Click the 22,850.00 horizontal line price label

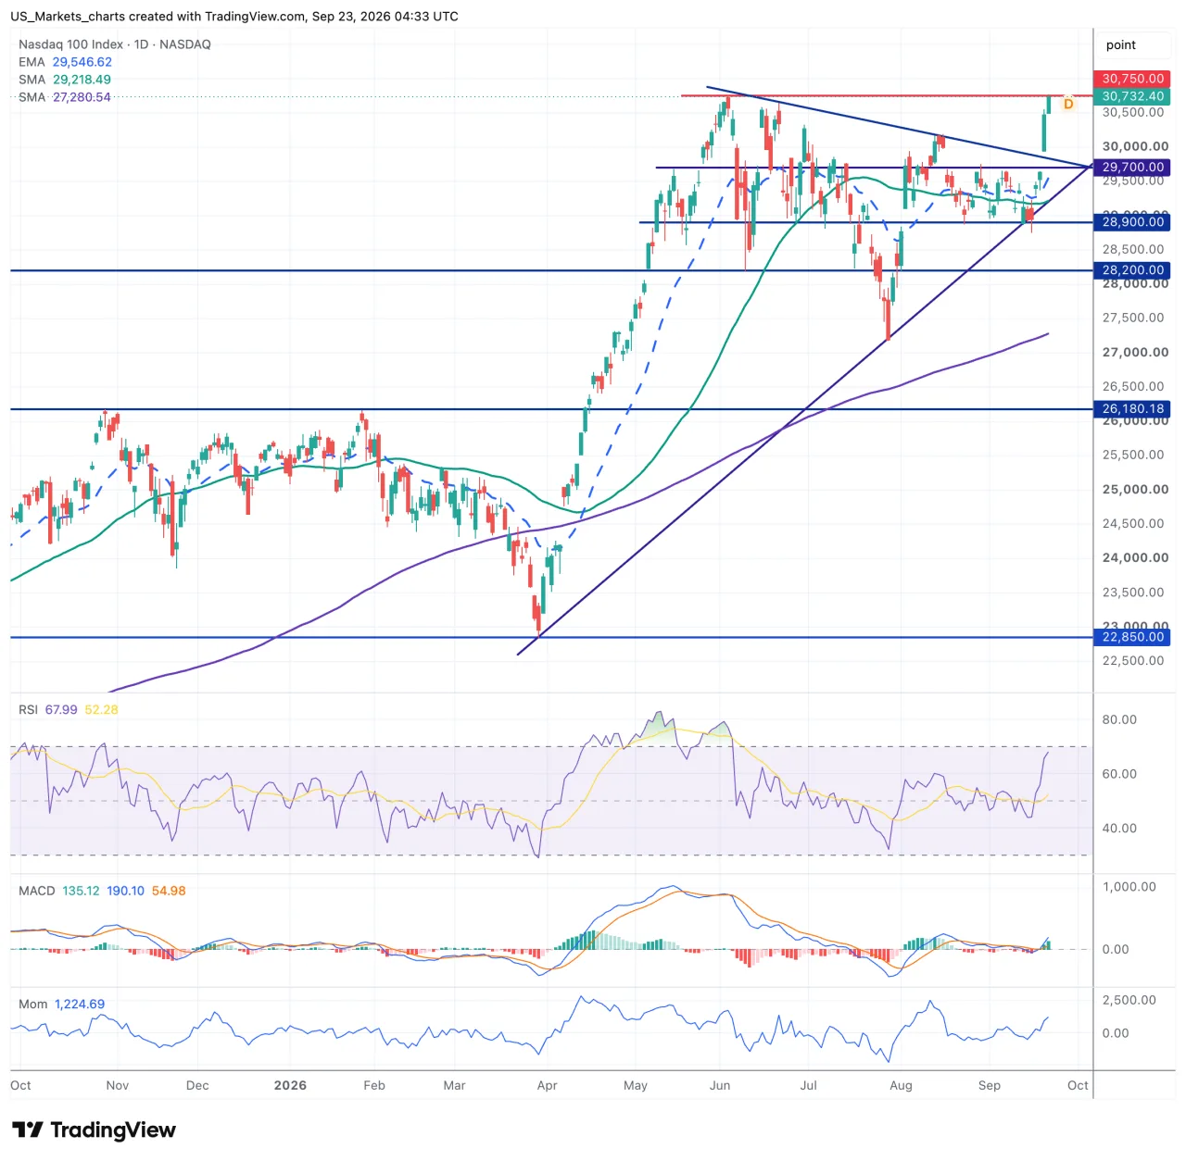[1132, 637]
